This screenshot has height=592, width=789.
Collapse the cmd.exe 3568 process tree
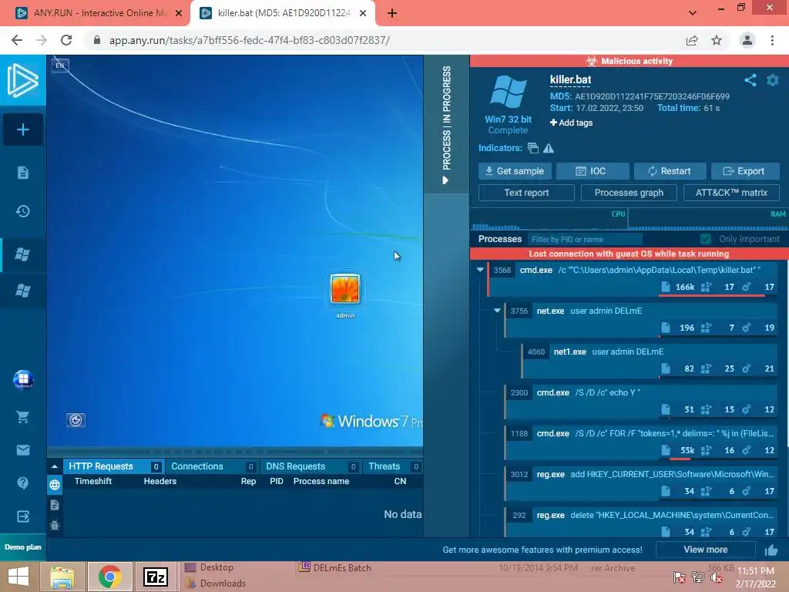(x=480, y=270)
